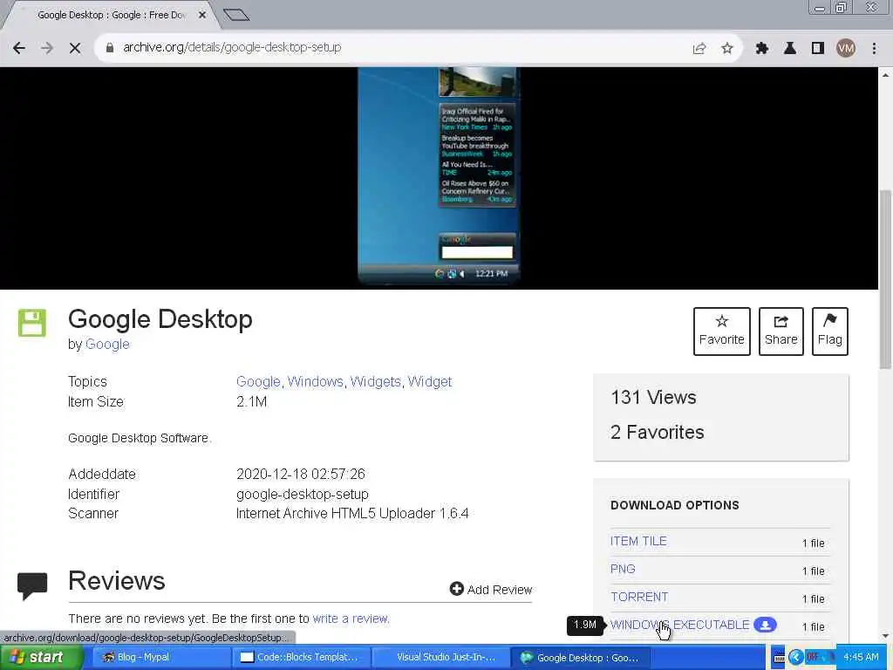
Task: Click the system clock 4:45 AM
Action: [861, 658]
